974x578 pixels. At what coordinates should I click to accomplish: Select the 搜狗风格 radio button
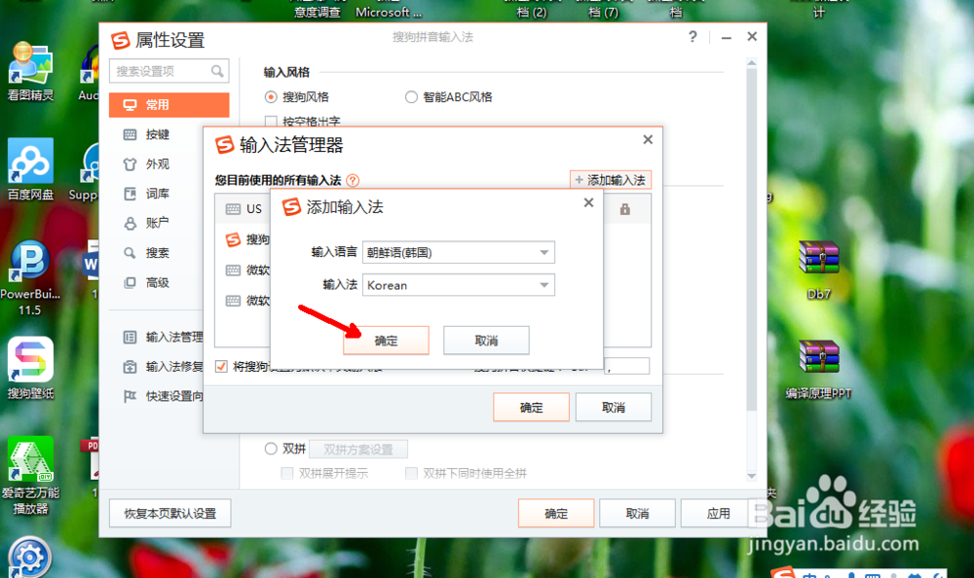pyautogui.click(x=271, y=97)
